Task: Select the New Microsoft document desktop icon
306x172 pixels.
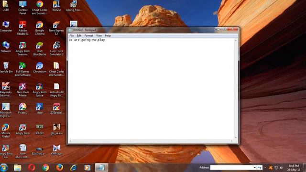Action: (22, 151)
